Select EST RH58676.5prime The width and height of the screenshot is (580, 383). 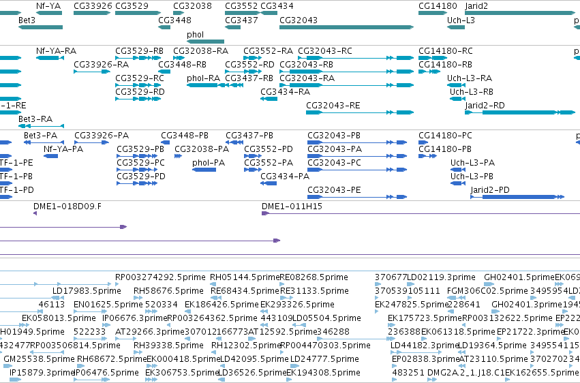tap(168, 291)
